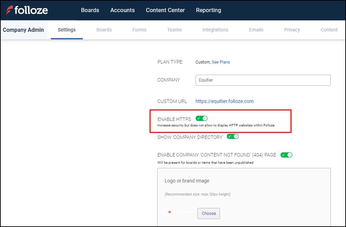Disable the Show 'Company Directory' toggle
Image resolution: width=346 pixels, height=227 pixels.
[x=233, y=136]
